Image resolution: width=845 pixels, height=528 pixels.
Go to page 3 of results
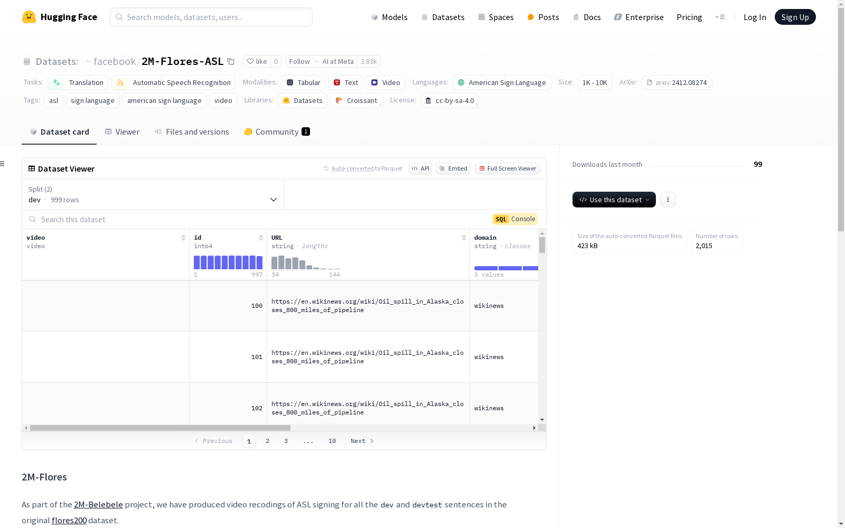click(x=286, y=441)
